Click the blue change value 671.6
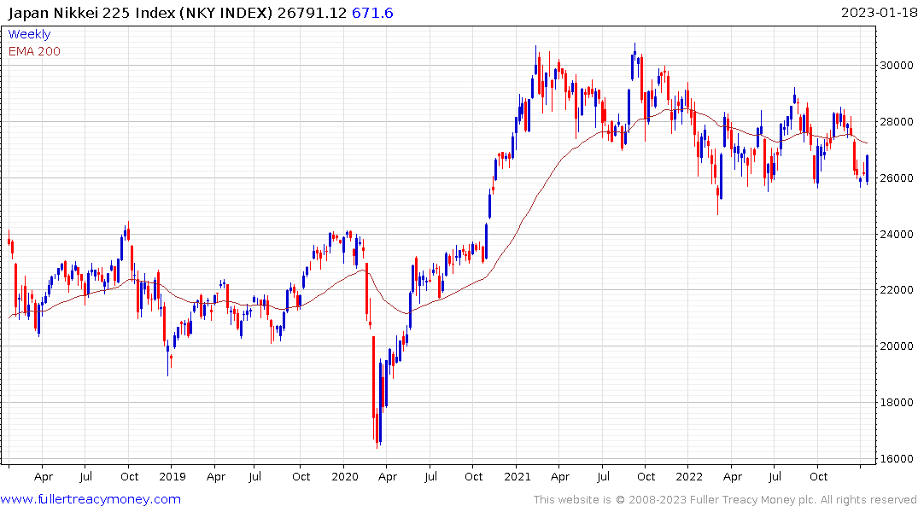Image resolution: width=918 pixels, height=512 pixels. (x=372, y=13)
